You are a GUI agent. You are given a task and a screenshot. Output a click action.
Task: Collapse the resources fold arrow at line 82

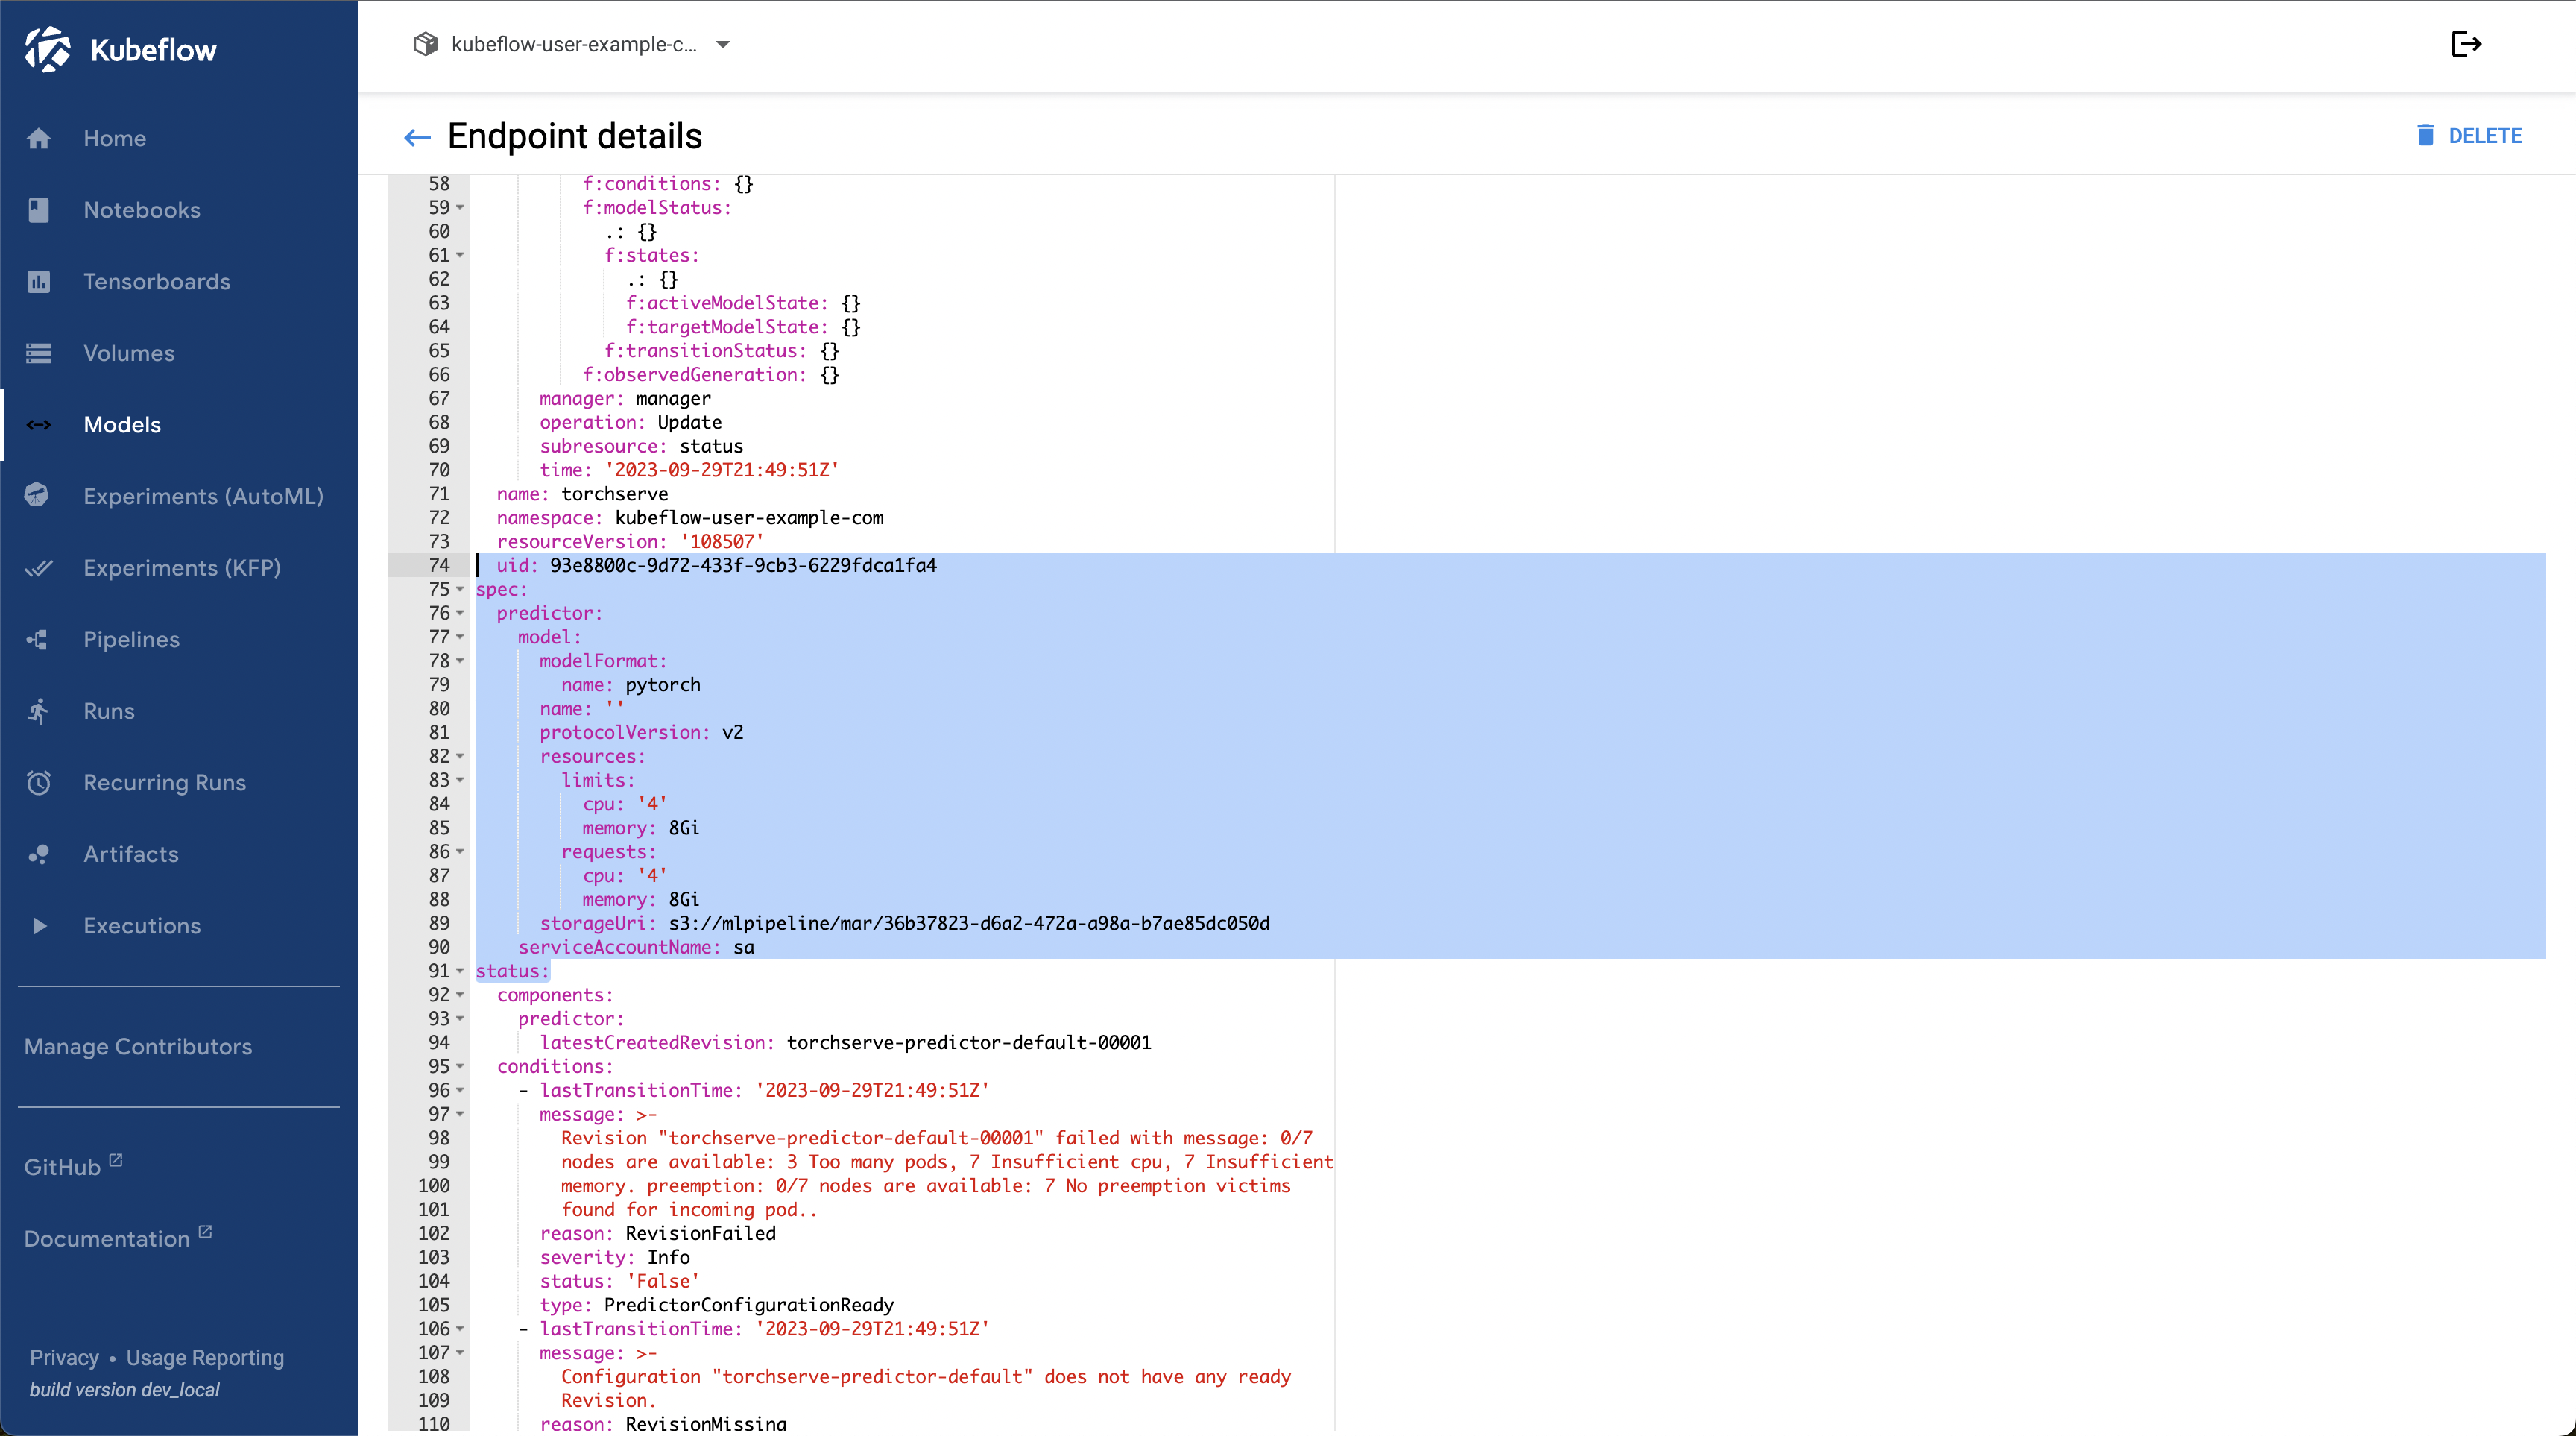(x=460, y=757)
